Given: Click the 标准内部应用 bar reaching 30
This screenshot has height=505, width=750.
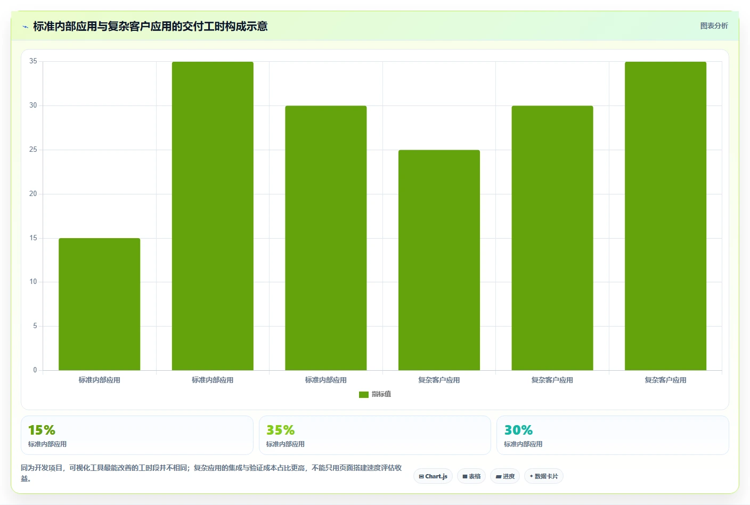Looking at the screenshot, I should pyautogui.click(x=326, y=238).
